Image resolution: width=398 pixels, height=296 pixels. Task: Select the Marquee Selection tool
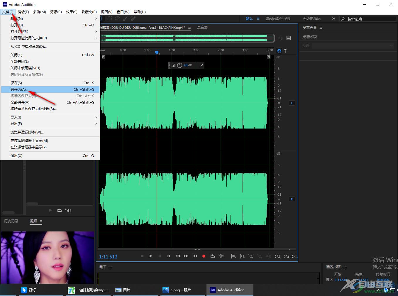[x=110, y=18]
